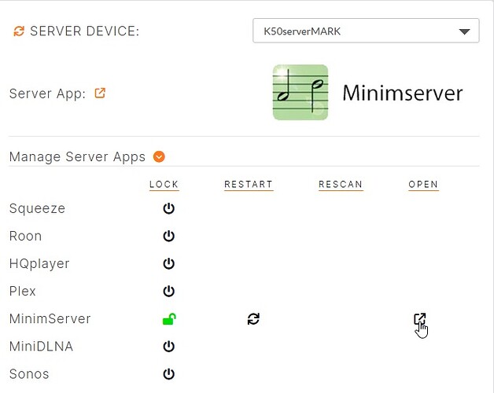Screen dimensions: 494x393
Task: Collapse Manage Server Apps orange chevron
Action: pyautogui.click(x=159, y=156)
